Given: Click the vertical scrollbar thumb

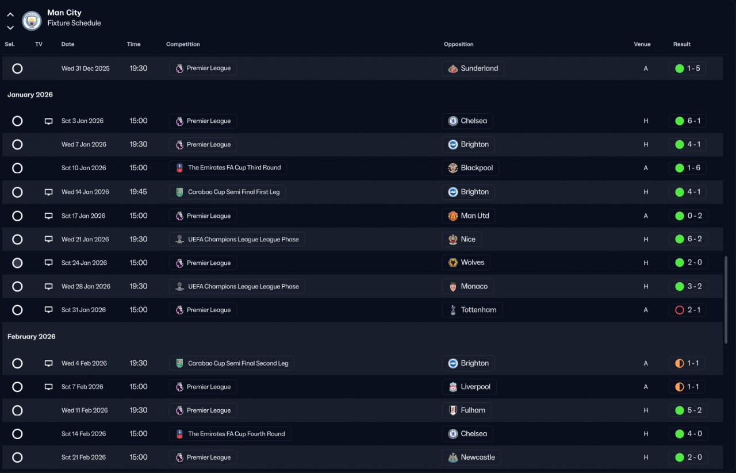Looking at the screenshot, I should [x=727, y=299].
